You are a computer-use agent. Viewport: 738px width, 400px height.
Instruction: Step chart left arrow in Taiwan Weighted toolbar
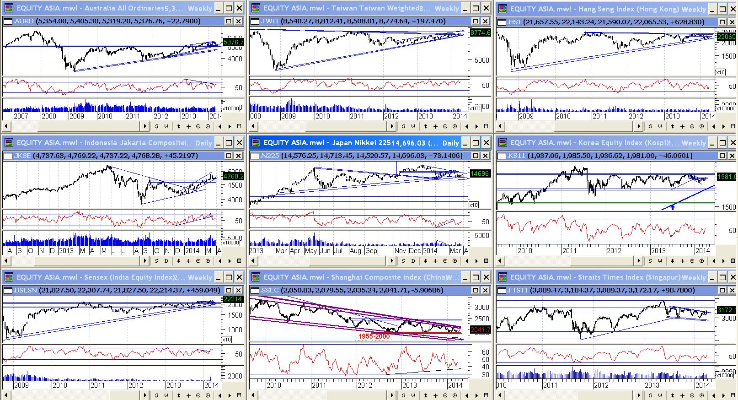466,126
